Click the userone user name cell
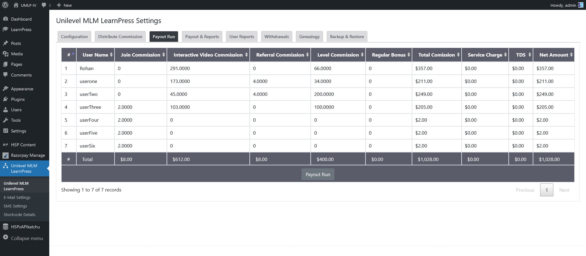 click(x=95, y=81)
